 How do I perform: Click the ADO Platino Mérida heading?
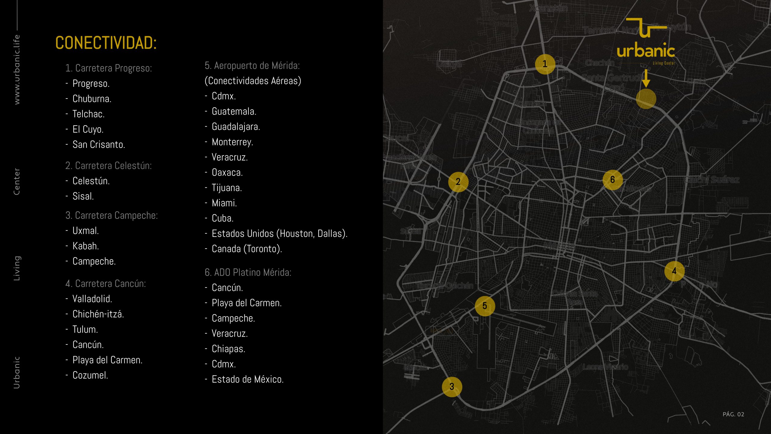point(248,272)
